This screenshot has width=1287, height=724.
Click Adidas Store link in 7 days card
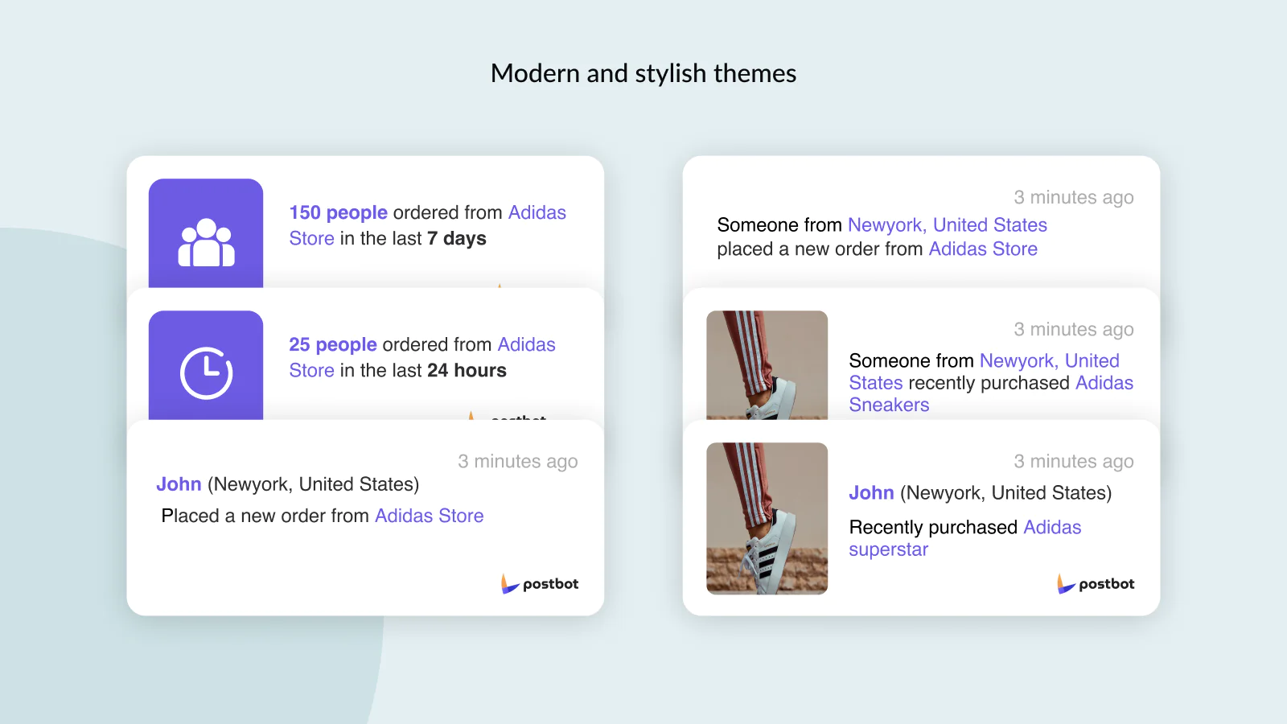click(427, 225)
